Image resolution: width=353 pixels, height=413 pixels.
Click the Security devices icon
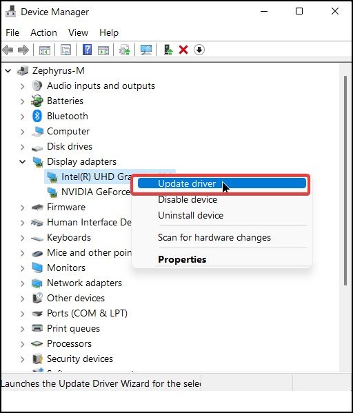[x=37, y=359]
